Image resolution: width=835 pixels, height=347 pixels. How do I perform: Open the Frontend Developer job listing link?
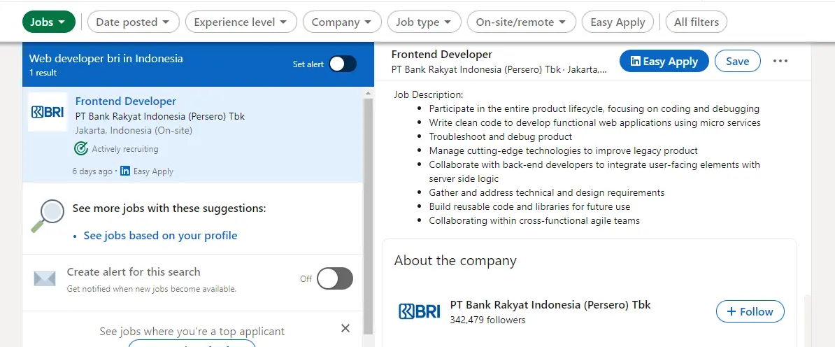(x=126, y=101)
